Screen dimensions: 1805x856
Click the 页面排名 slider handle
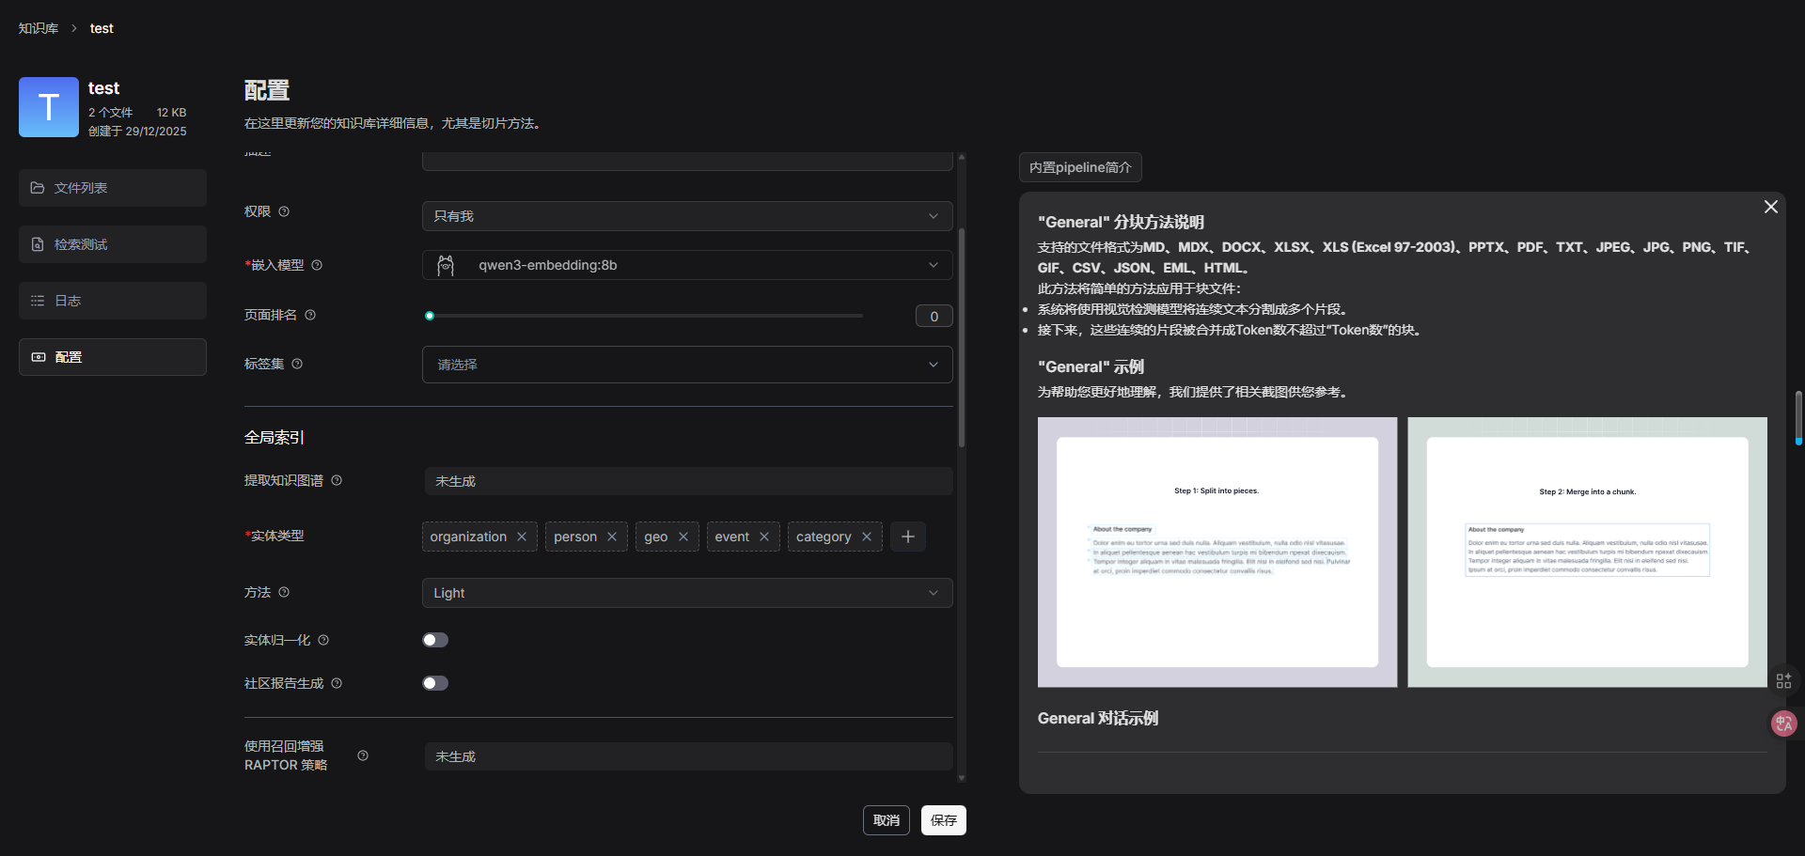pos(430,316)
